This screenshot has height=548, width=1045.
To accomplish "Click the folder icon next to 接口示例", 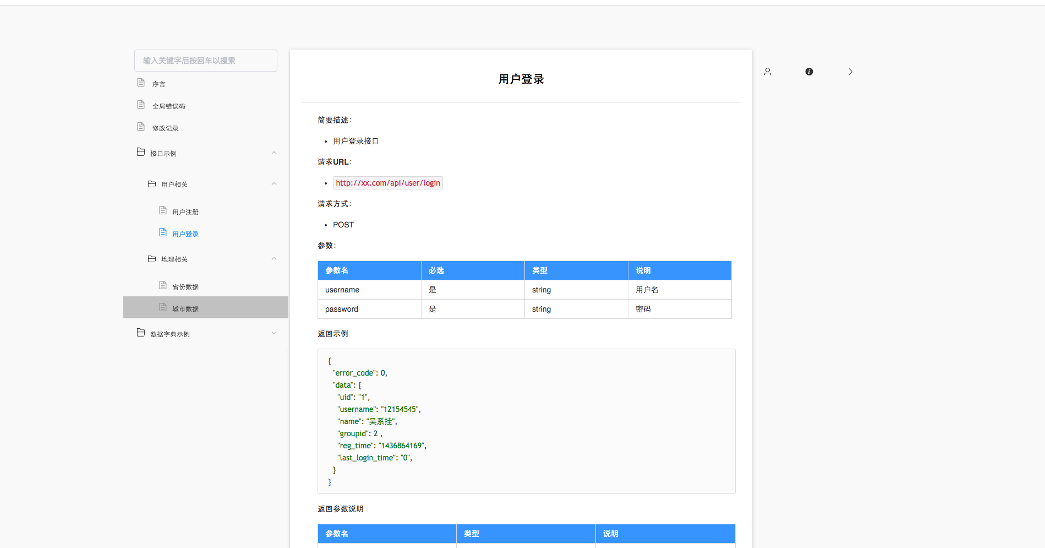I will [141, 152].
